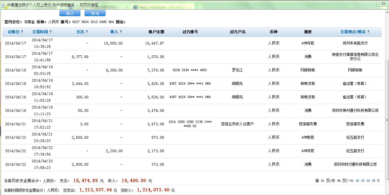
Task: Click the 取消 (Cancel) button
Action: pos(95,13)
